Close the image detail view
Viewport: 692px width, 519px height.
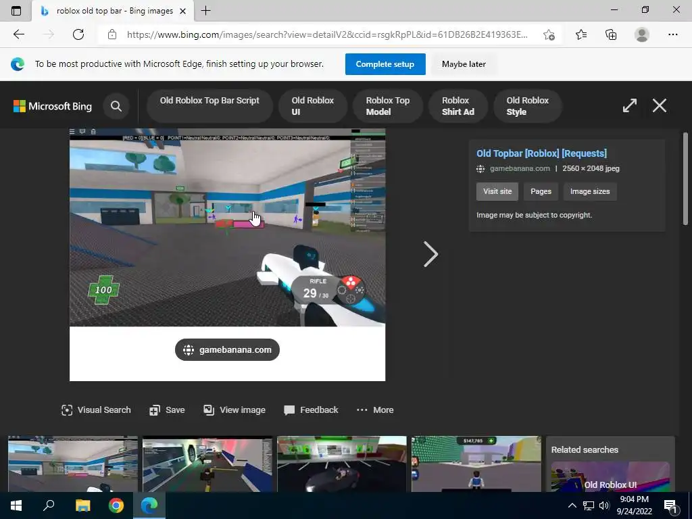pyautogui.click(x=660, y=105)
